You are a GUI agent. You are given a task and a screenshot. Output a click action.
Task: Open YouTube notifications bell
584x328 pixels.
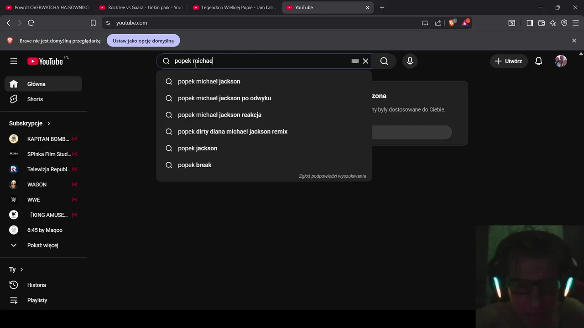pyautogui.click(x=538, y=61)
